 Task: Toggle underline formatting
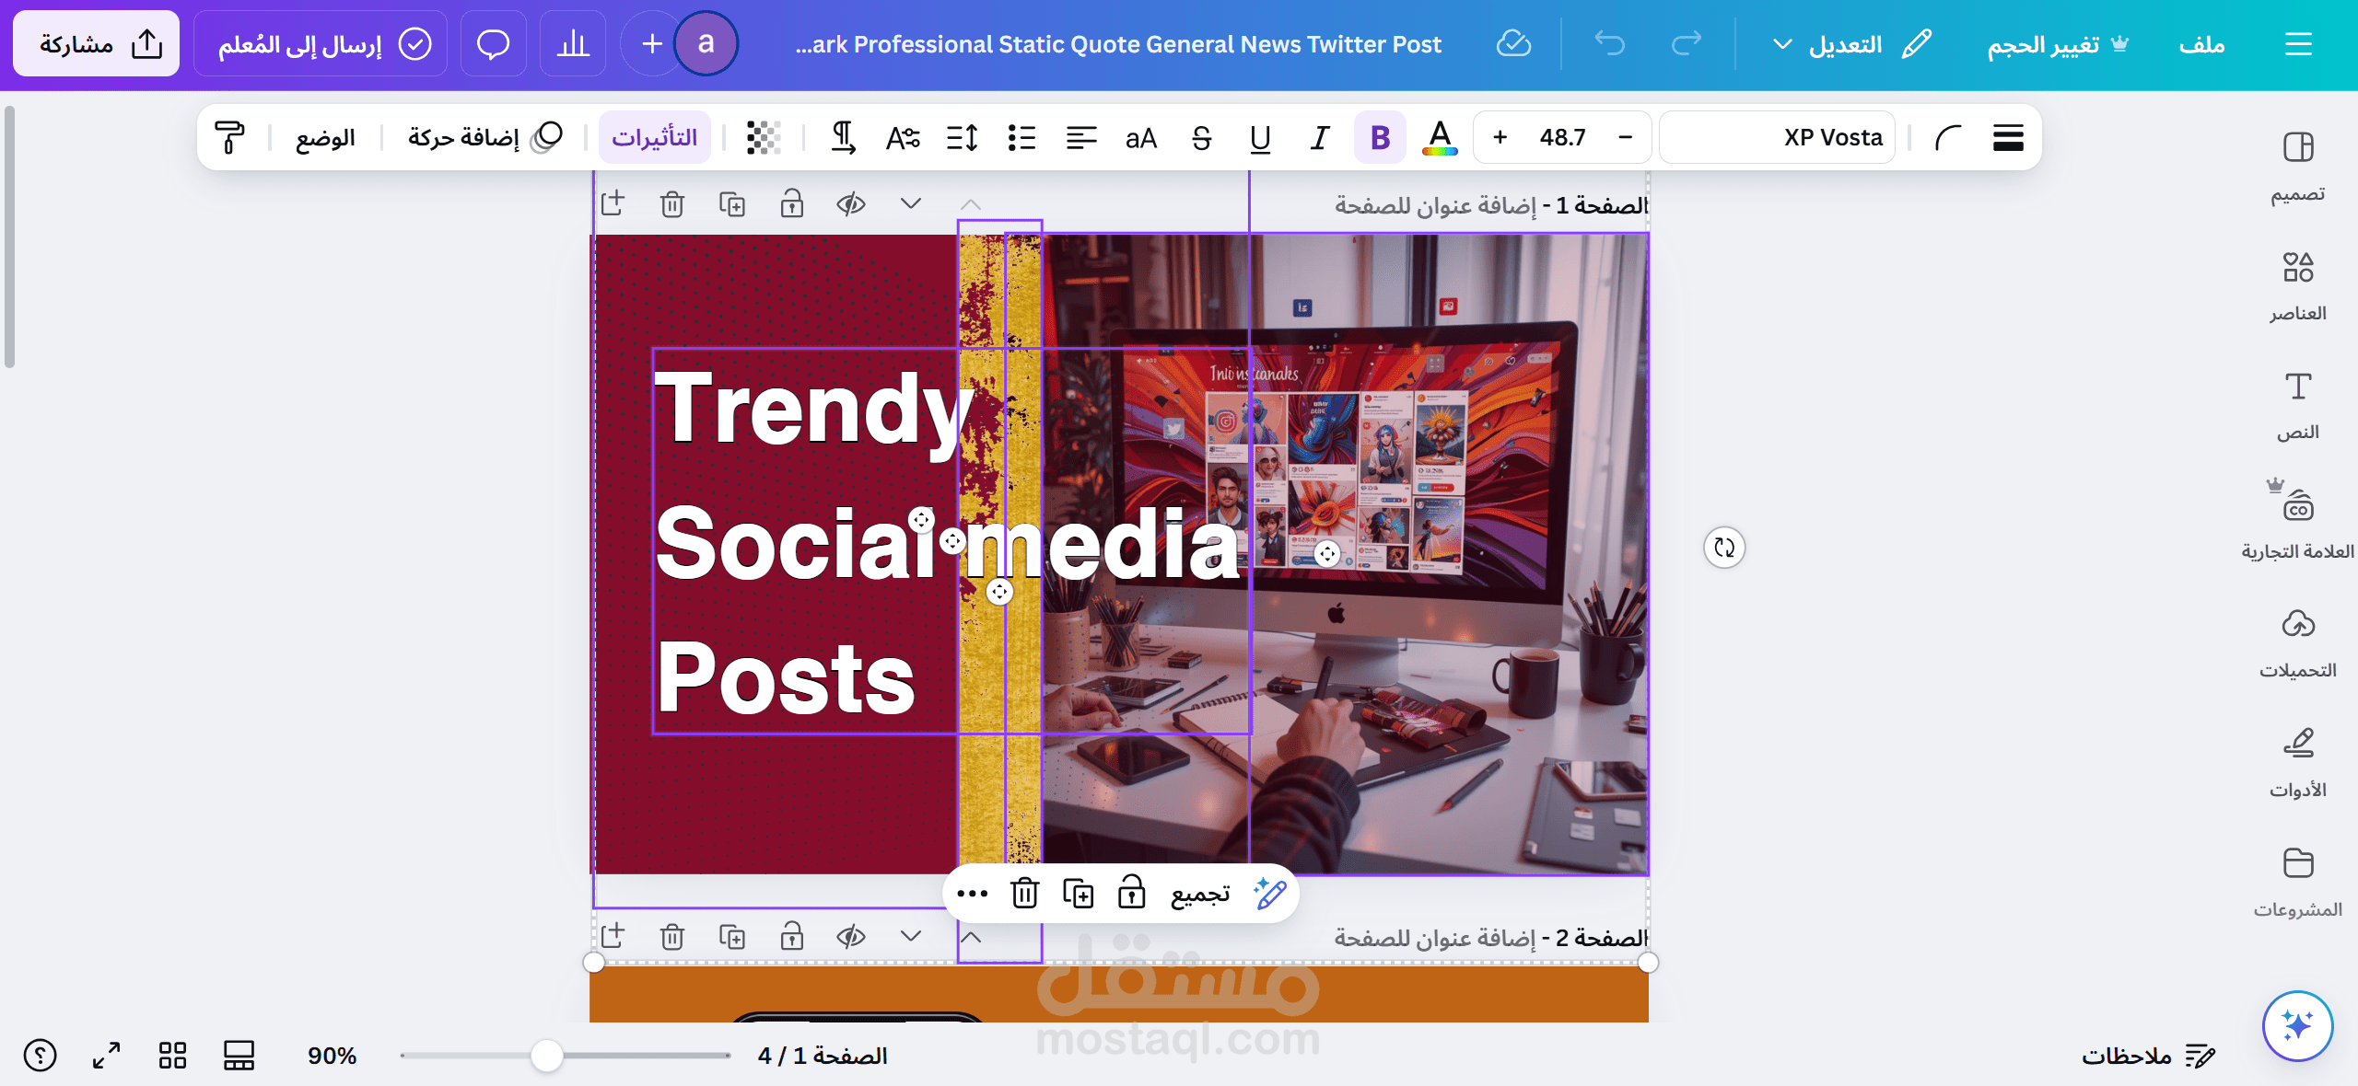coord(1260,137)
